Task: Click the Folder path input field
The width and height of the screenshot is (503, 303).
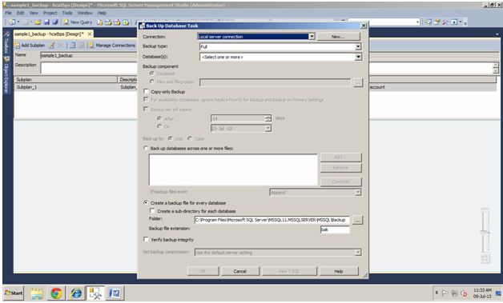Action: click(272, 220)
